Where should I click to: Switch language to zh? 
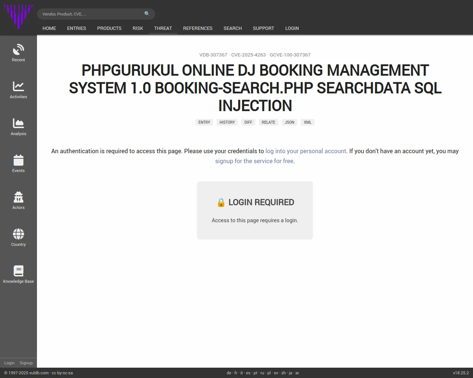click(283, 373)
